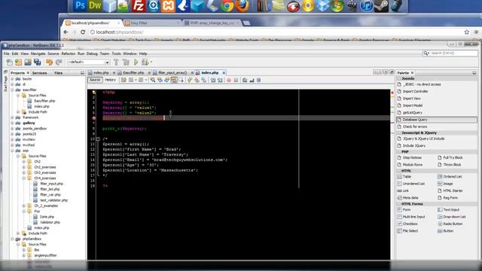The image size is (482, 271).
Task: Select Import Controller palette item
Action: (415, 92)
